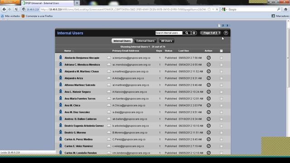Viewport: 290px width, 163px height.
Task: Click the Firefox back arrow button
Action: click(4, 9)
